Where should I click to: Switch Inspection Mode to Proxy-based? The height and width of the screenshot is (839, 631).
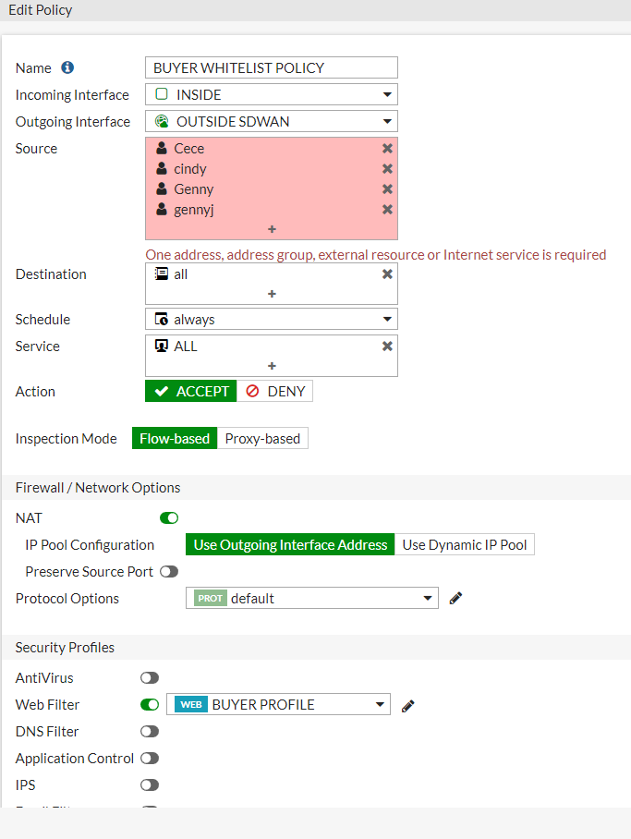[x=262, y=439]
